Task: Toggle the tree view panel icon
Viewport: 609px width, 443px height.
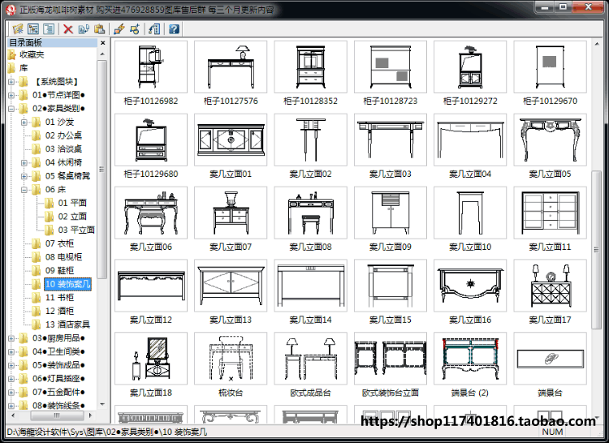Action: click(33, 28)
